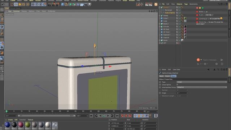Activate the Move tool

click(16, 4)
